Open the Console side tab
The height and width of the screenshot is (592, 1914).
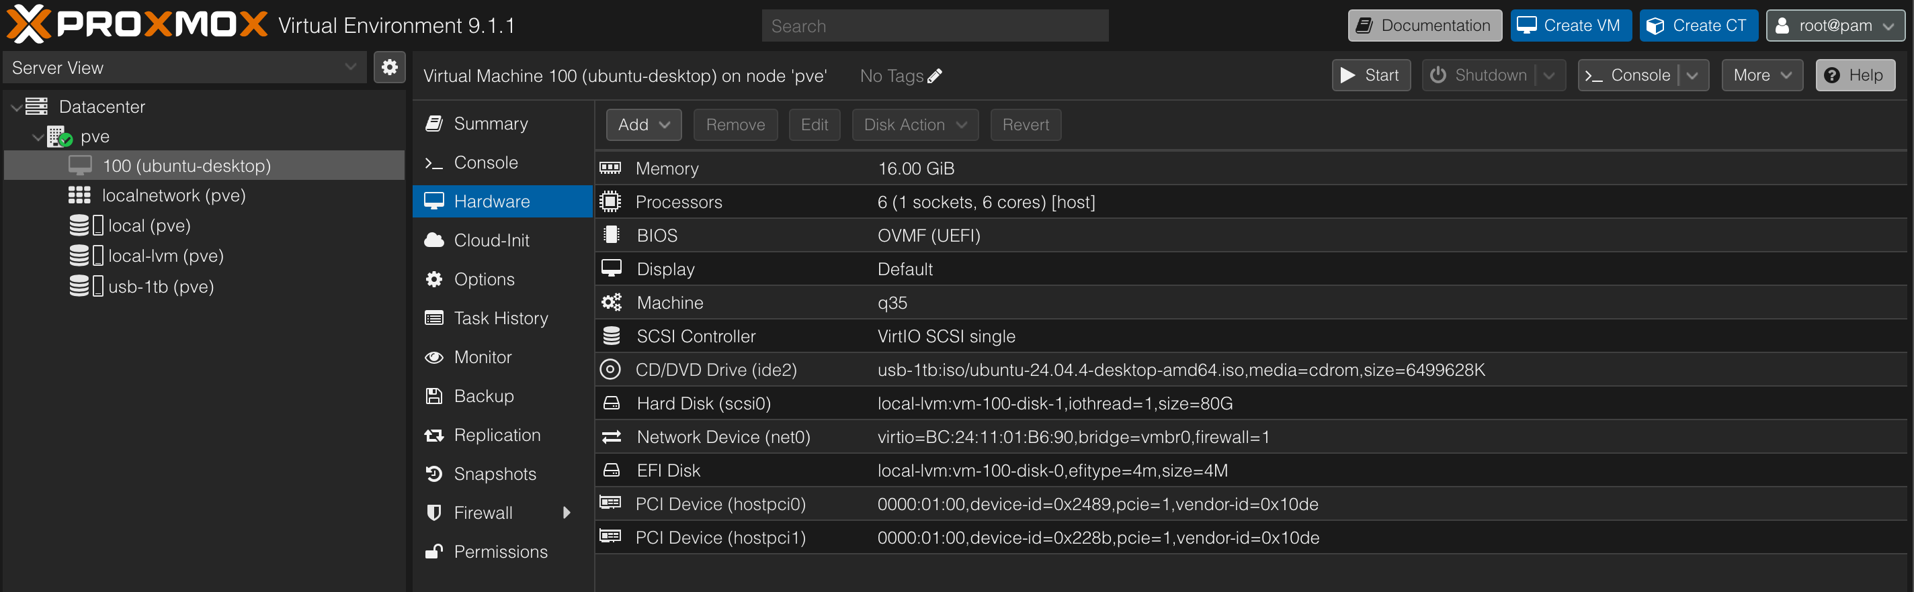[502, 162]
